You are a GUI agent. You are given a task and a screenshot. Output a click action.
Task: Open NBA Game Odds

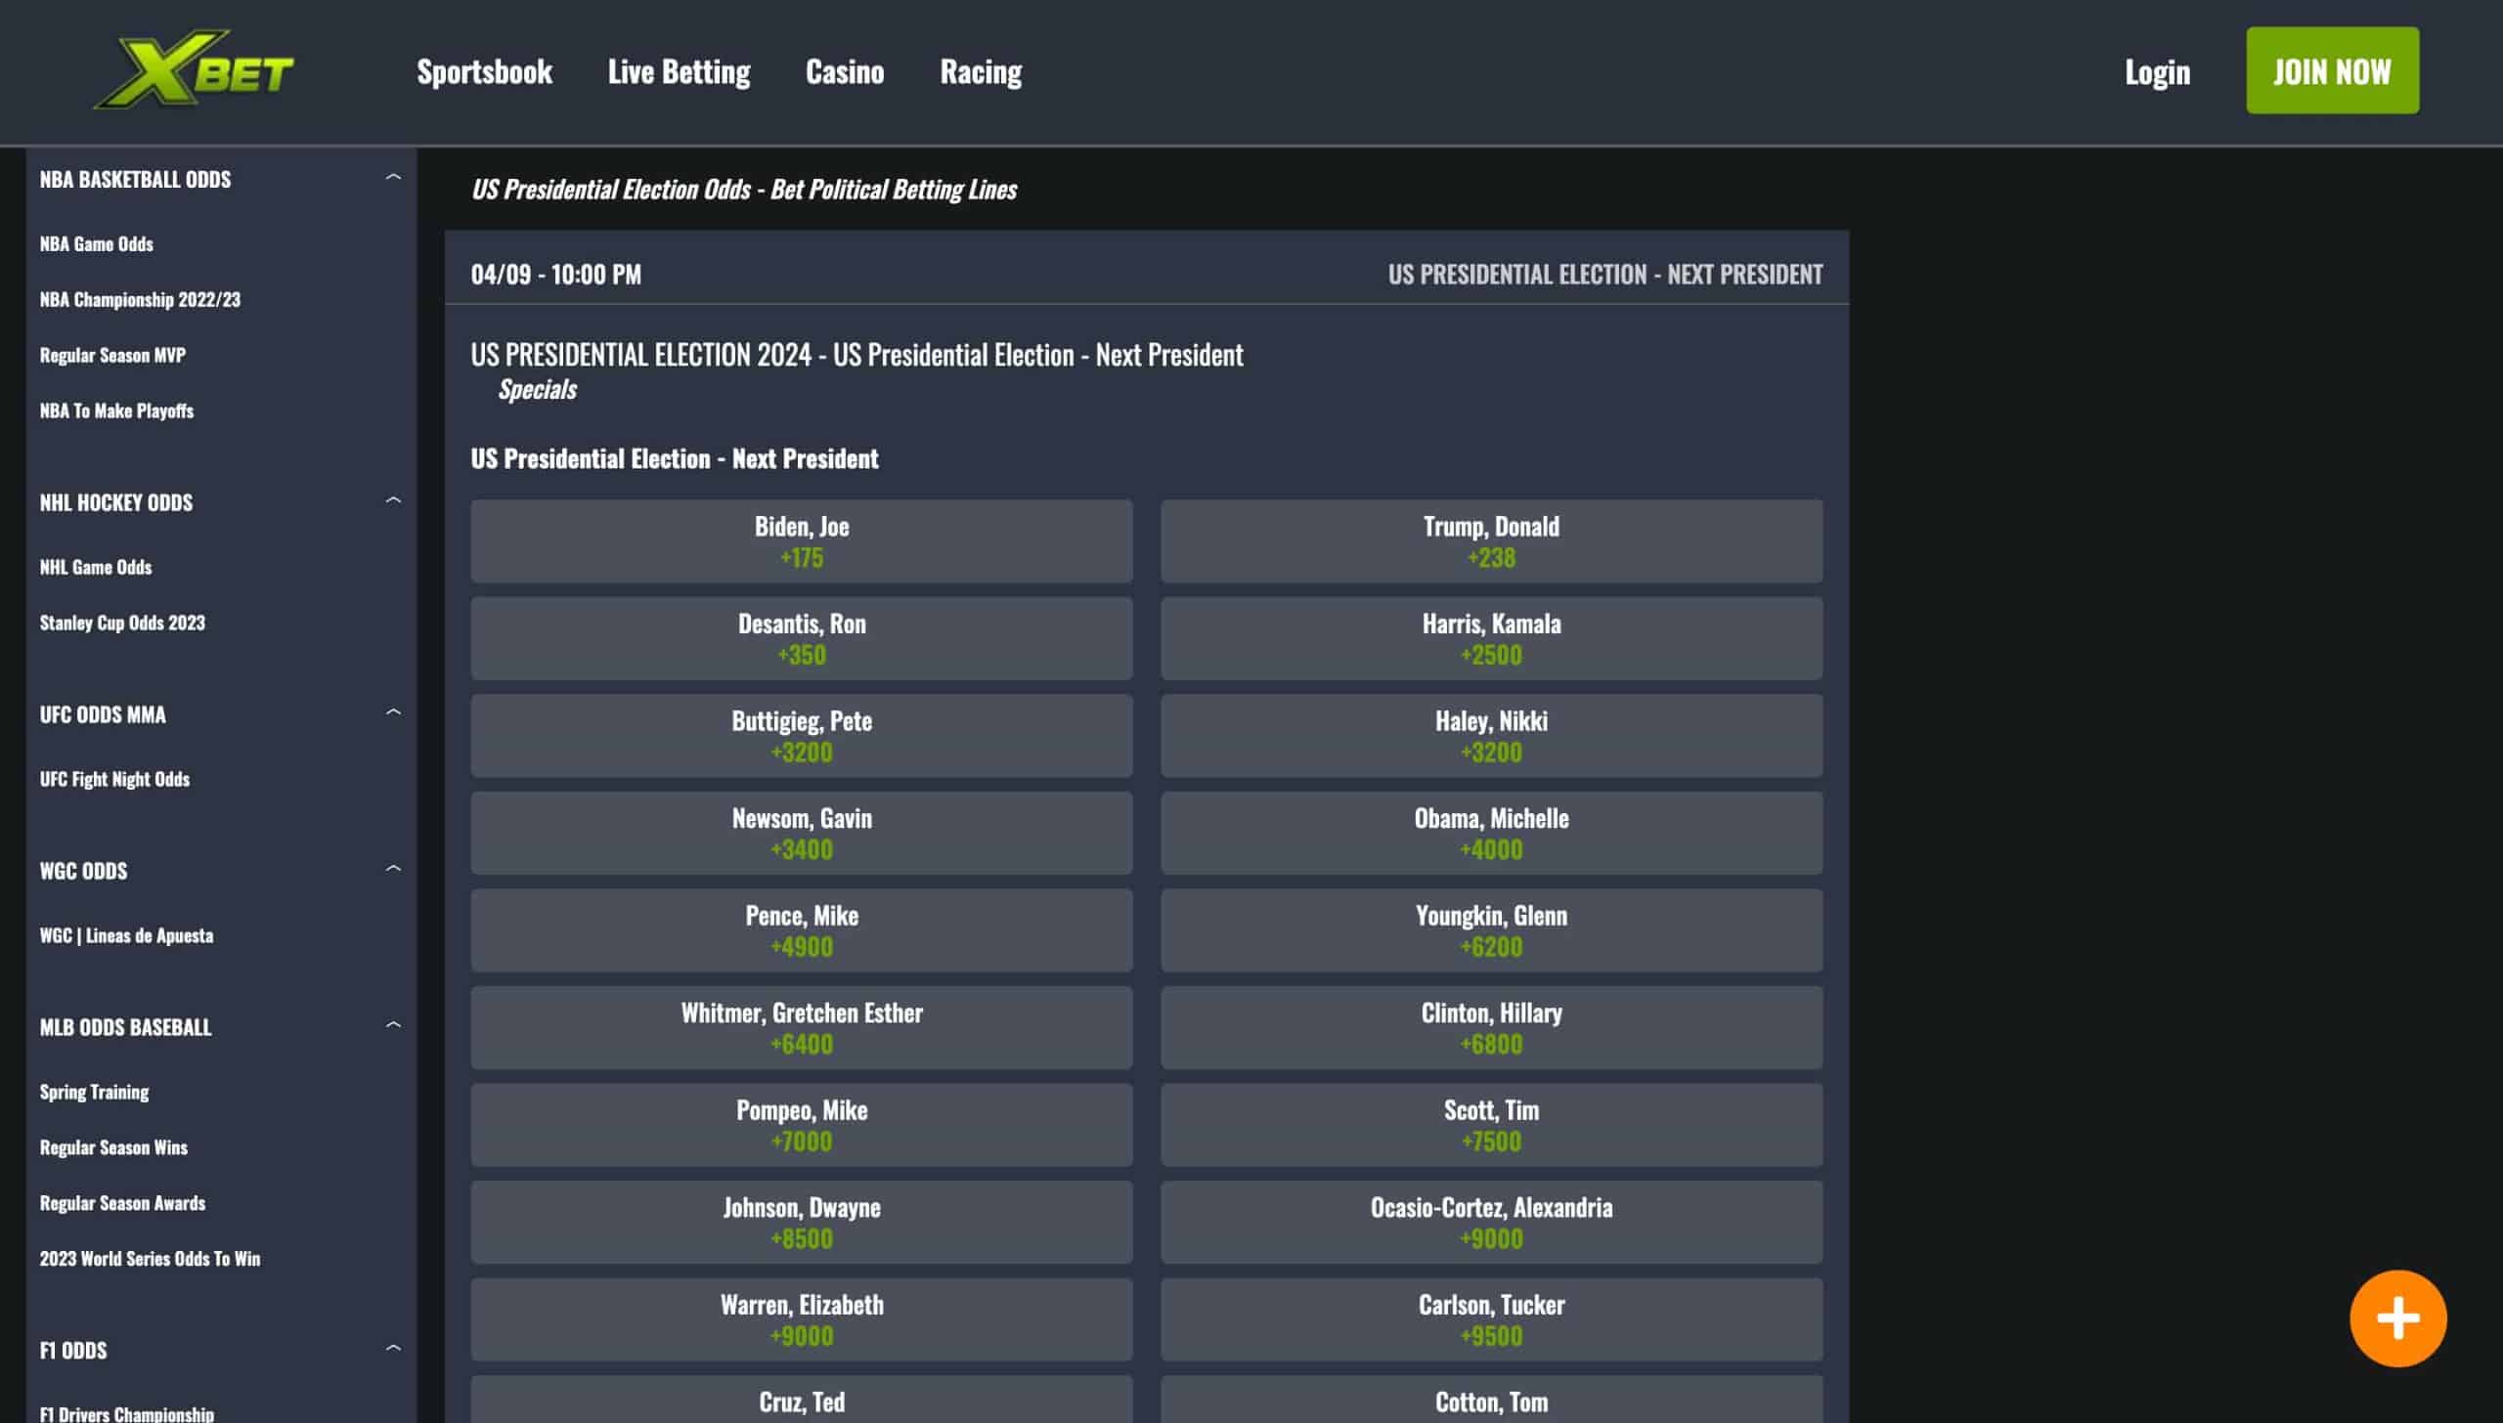(x=97, y=244)
